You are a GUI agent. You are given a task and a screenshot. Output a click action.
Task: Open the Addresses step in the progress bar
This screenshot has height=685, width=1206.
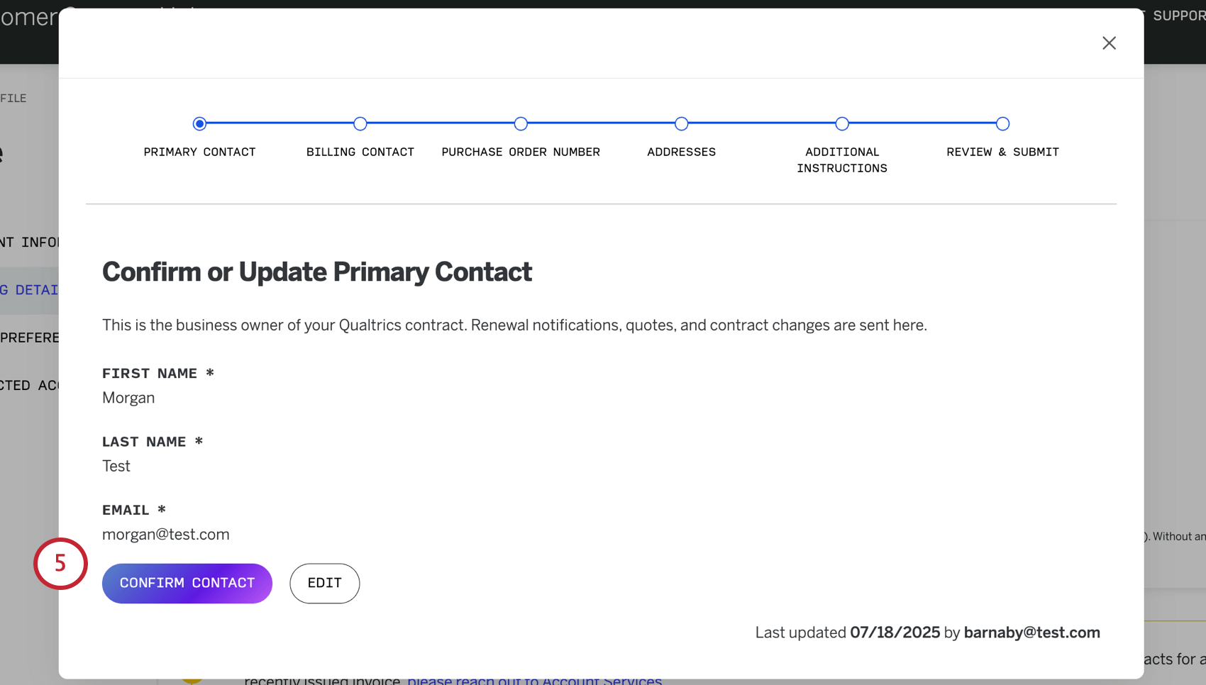coord(681,123)
